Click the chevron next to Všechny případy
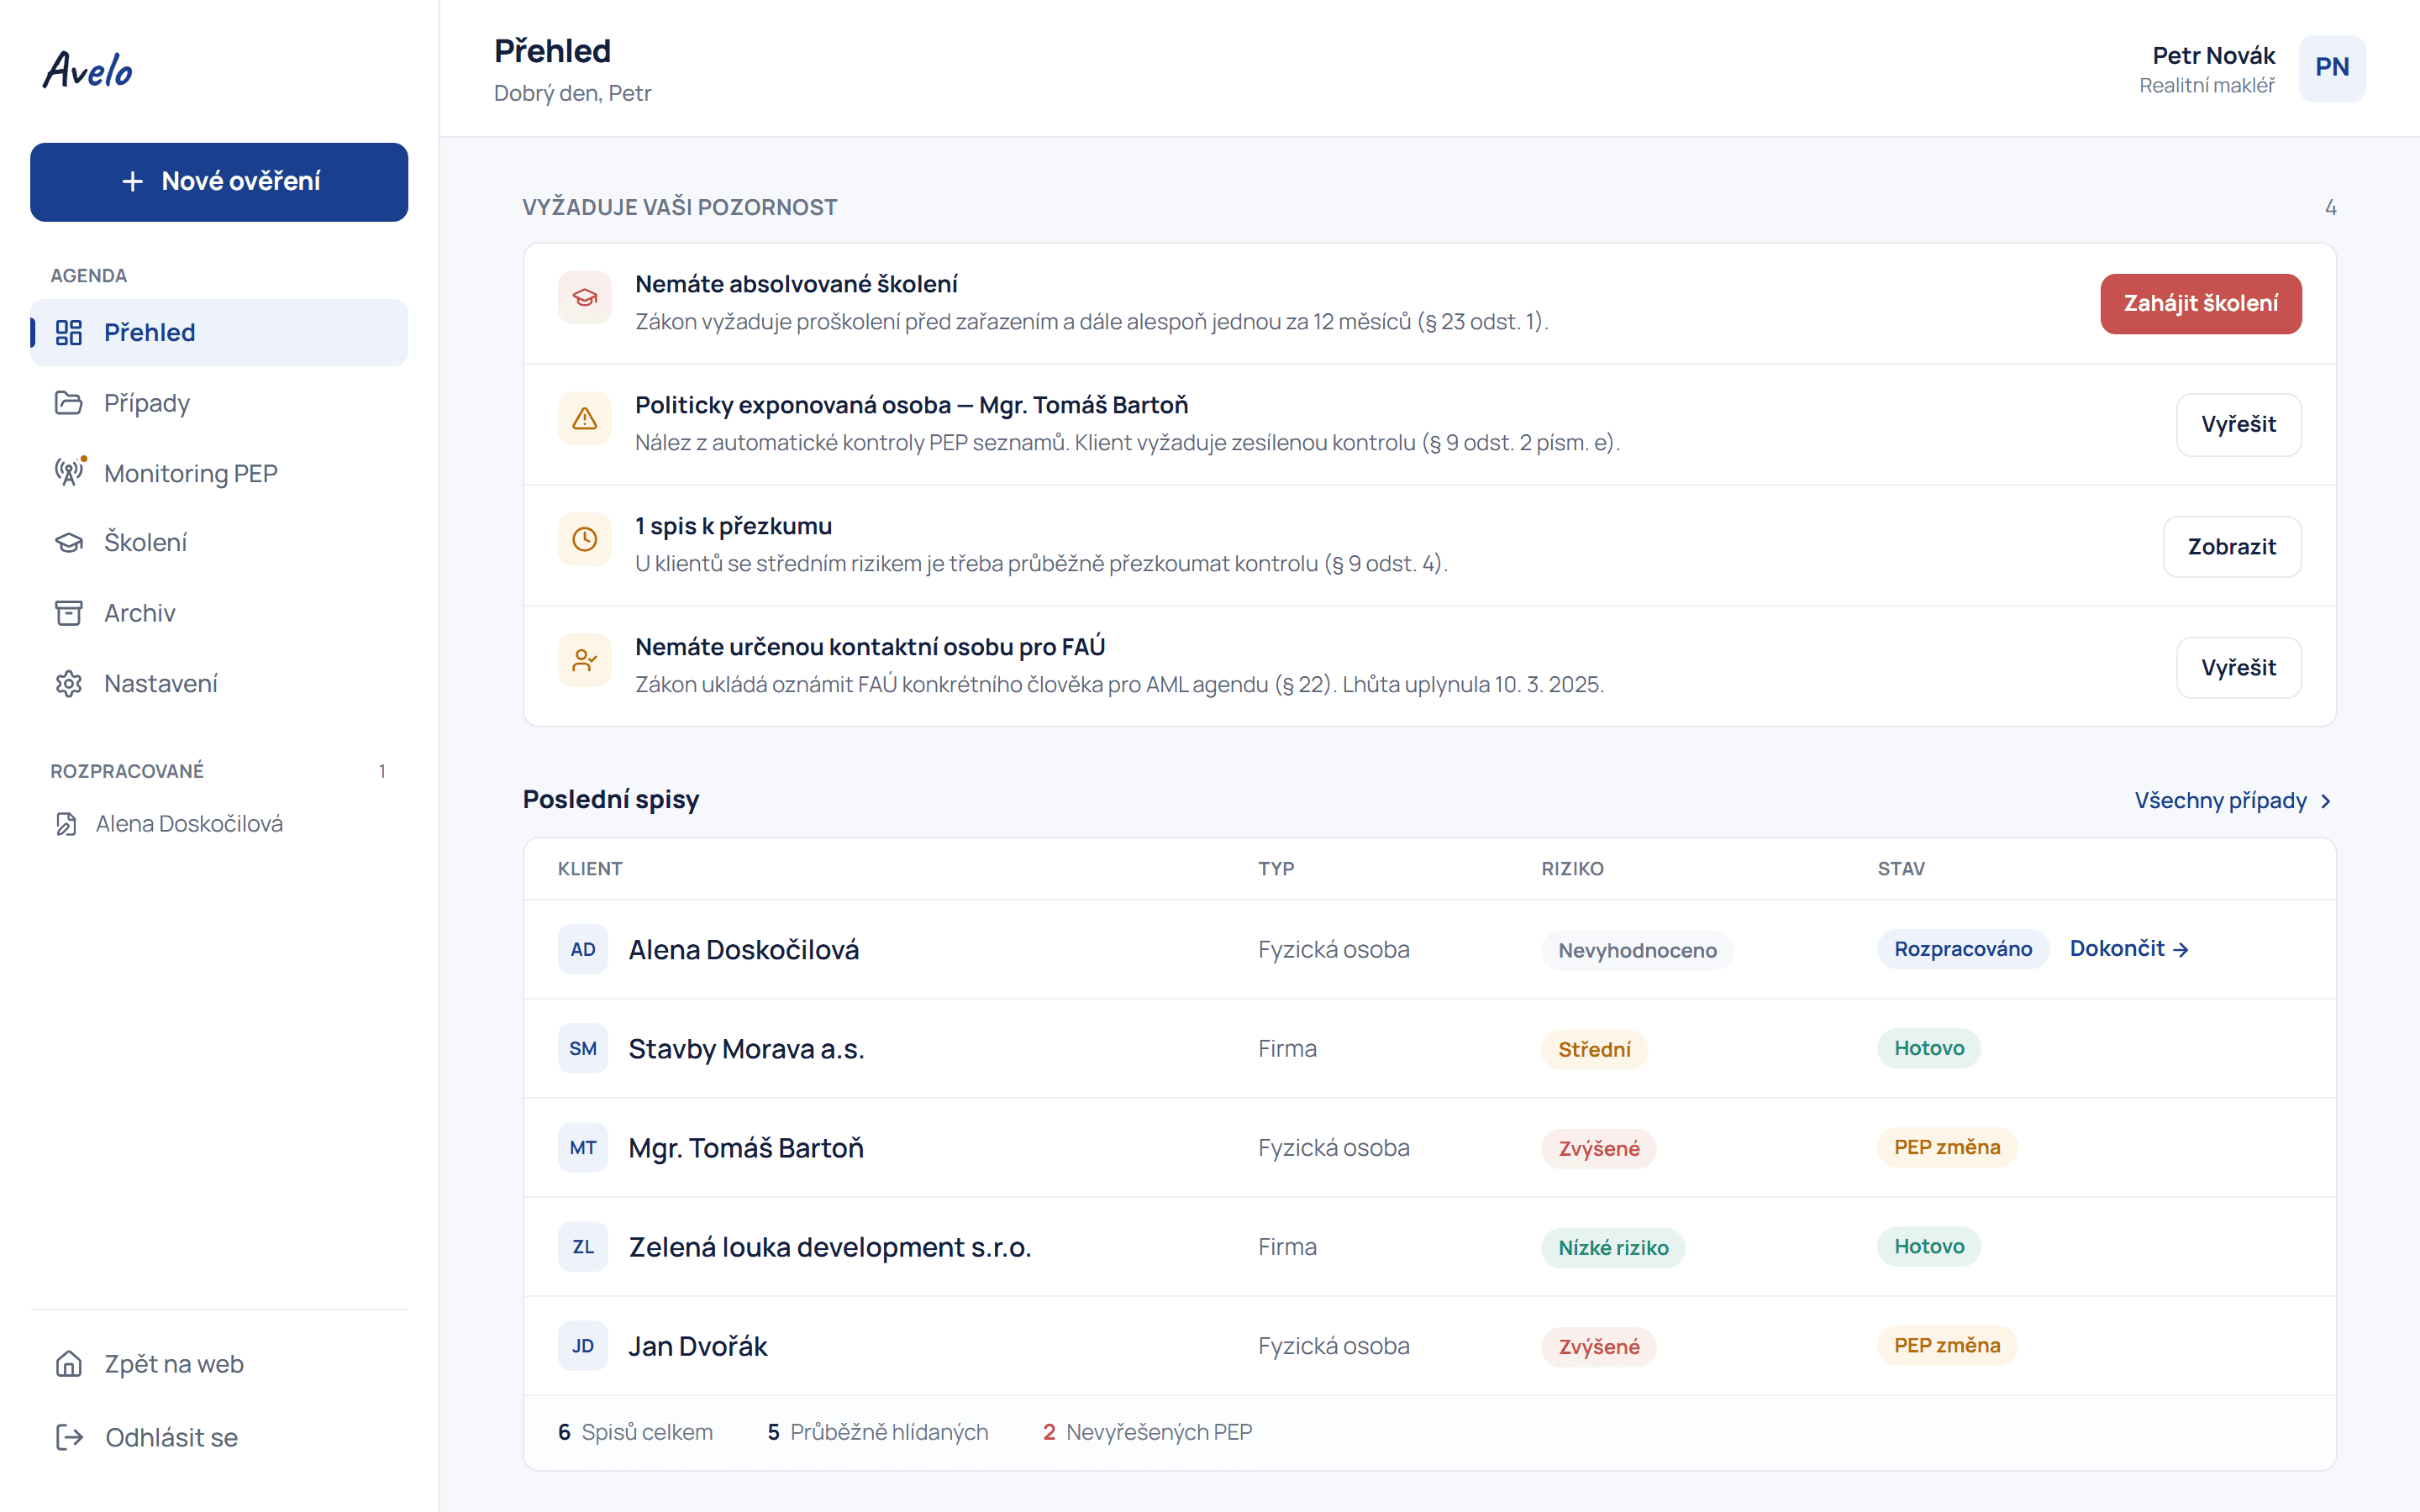Image resolution: width=2420 pixels, height=1512 pixels. click(x=2325, y=801)
